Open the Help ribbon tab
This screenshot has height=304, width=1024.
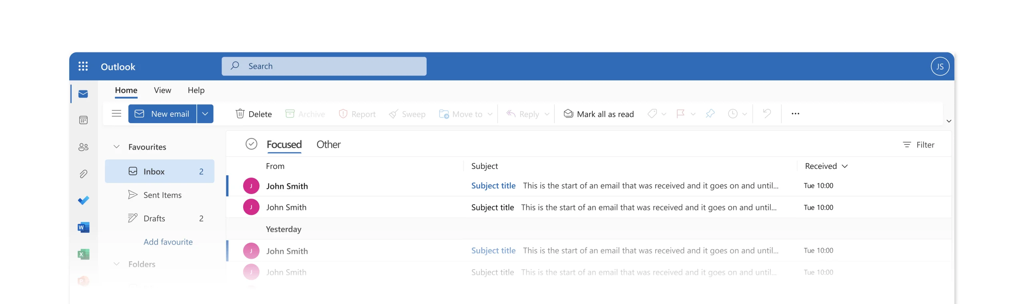pos(196,90)
